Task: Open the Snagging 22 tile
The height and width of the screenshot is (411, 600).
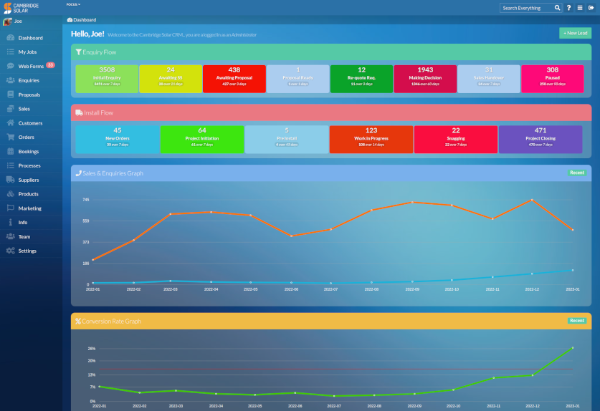Action: pyautogui.click(x=456, y=140)
